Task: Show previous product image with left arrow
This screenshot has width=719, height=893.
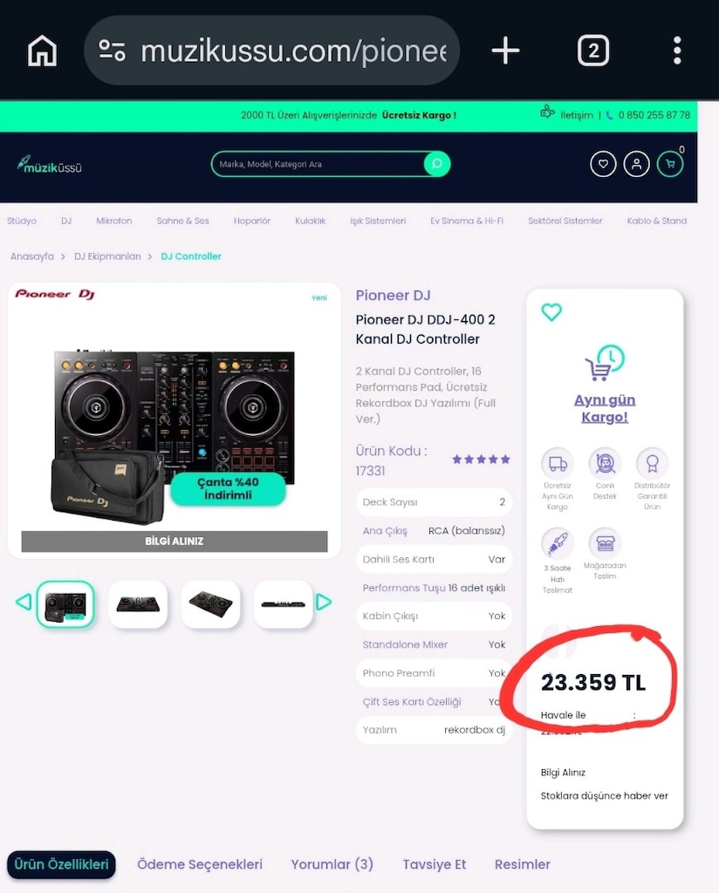Action: [x=24, y=602]
